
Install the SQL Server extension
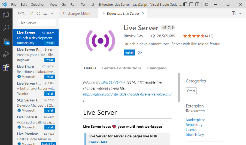(49, 110)
